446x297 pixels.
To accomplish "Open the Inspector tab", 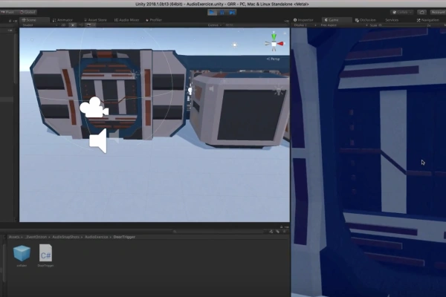I will 303,20.
